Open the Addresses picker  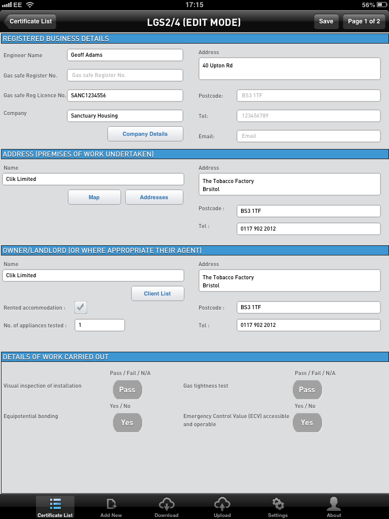(x=154, y=197)
